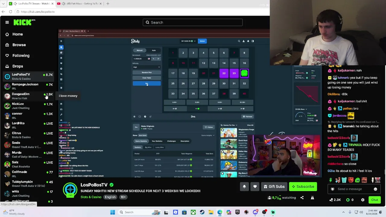
Task: Open Solz's channel in the sidebar
Action: [29, 164]
